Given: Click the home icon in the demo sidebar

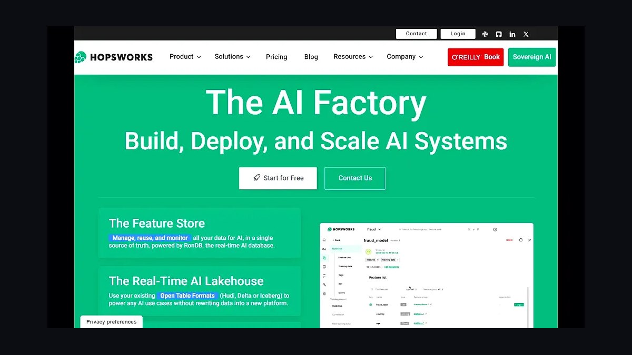Looking at the screenshot, I should click(x=324, y=240).
